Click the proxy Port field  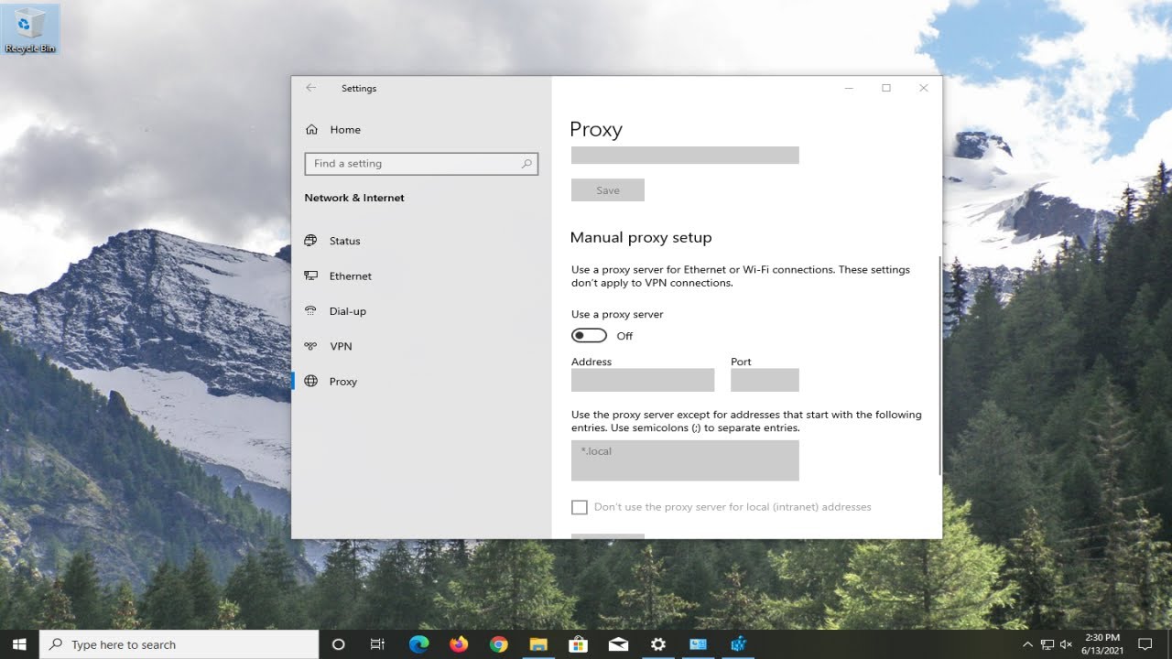(x=765, y=380)
